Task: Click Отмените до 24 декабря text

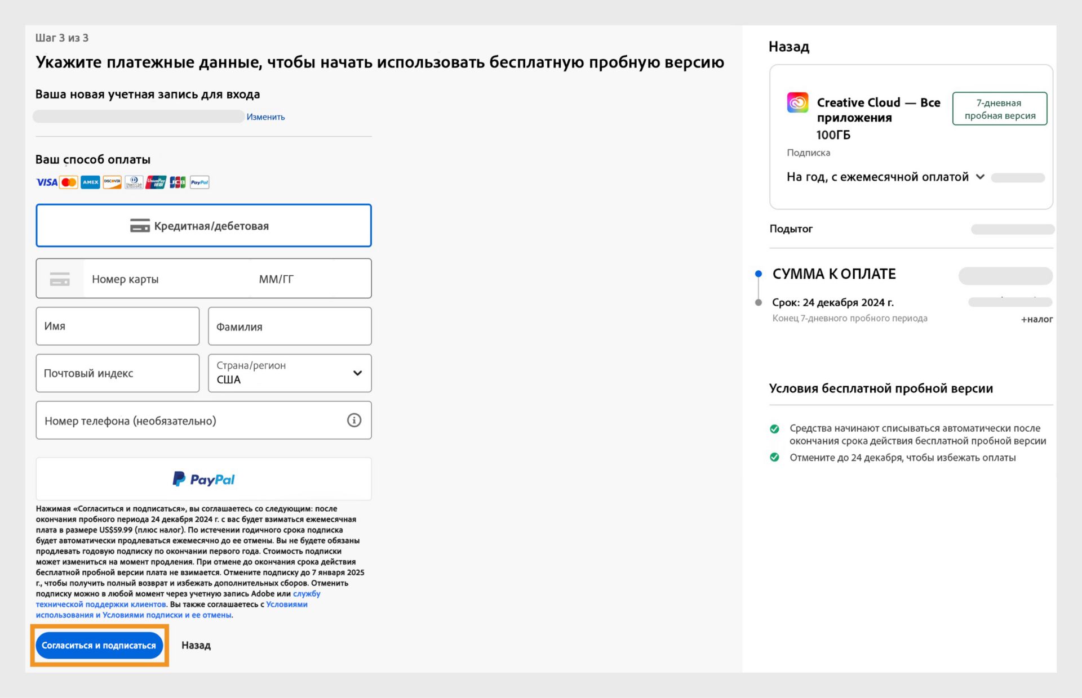Action: [x=903, y=458]
